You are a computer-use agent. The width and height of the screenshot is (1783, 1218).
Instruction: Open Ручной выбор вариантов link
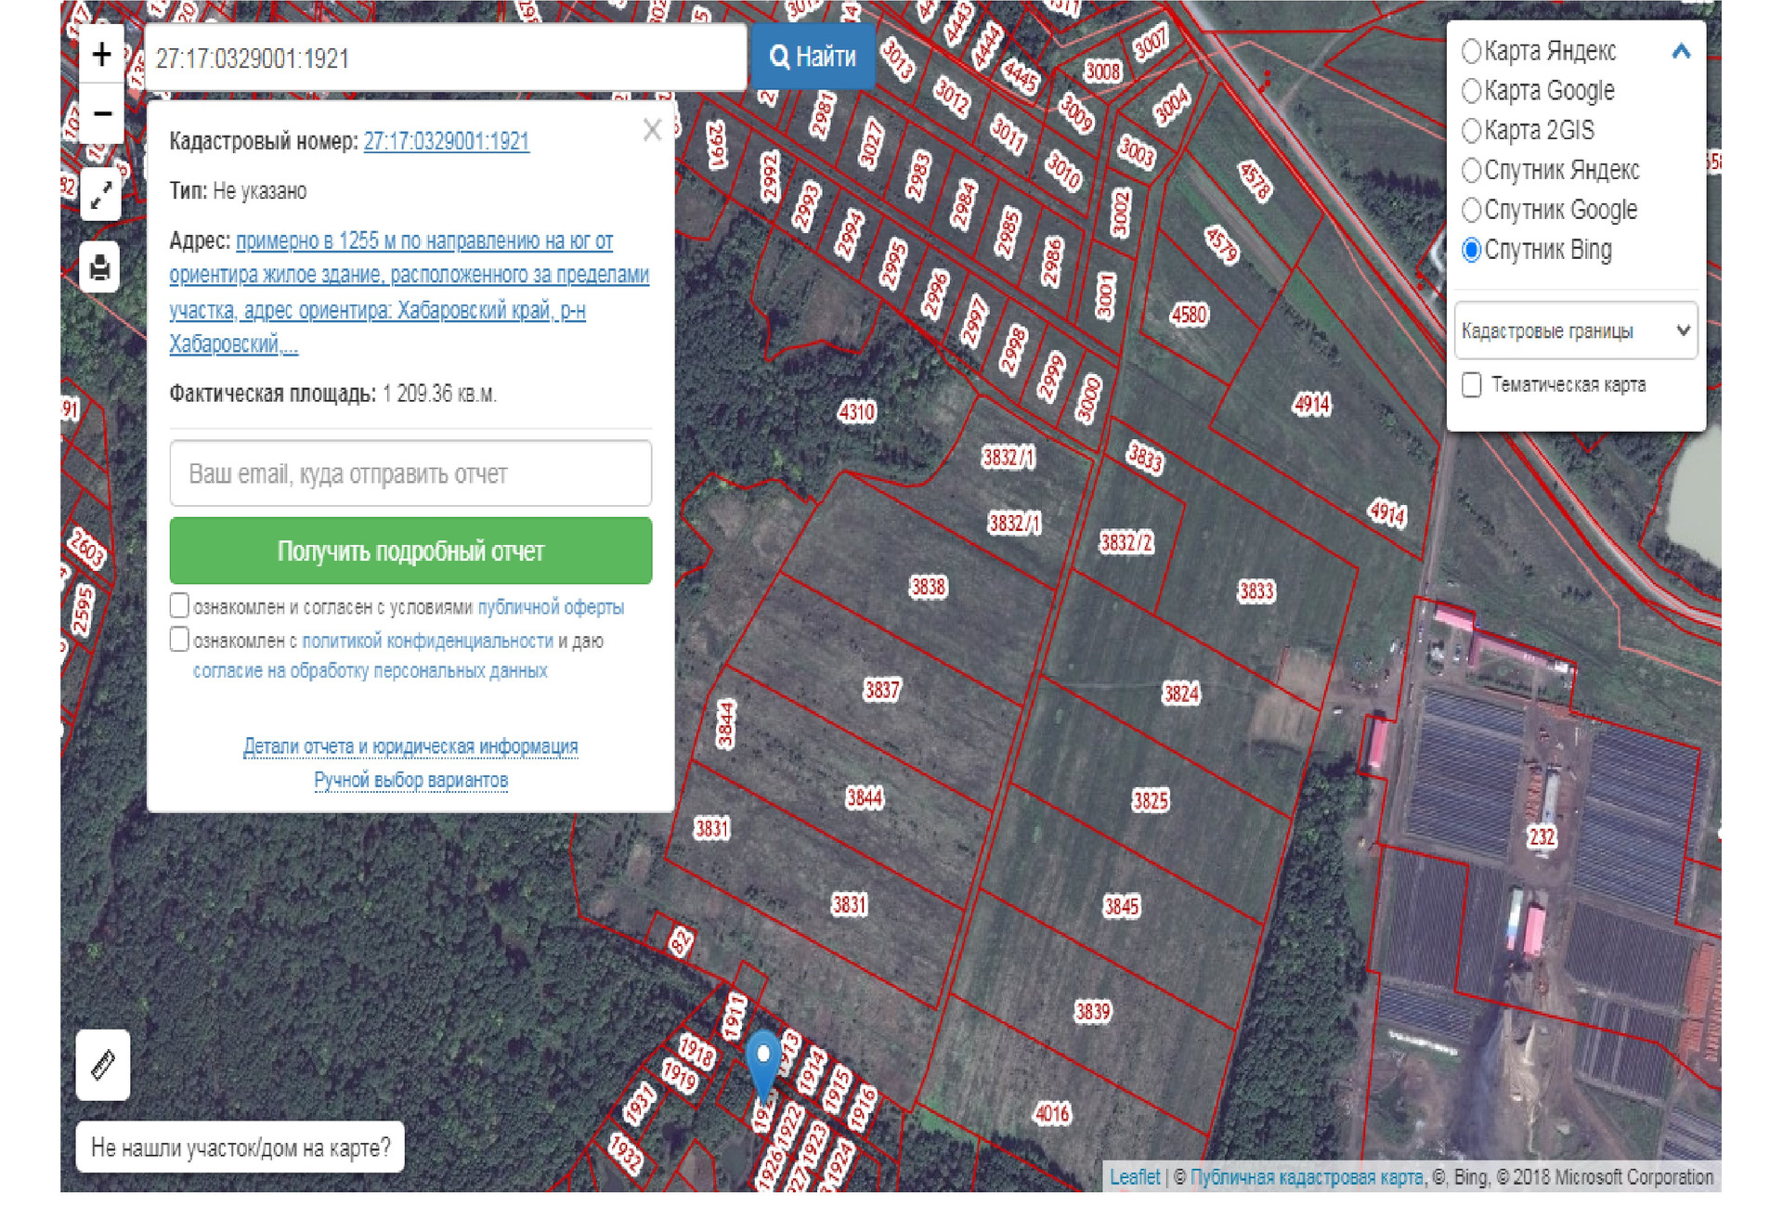coord(410,780)
